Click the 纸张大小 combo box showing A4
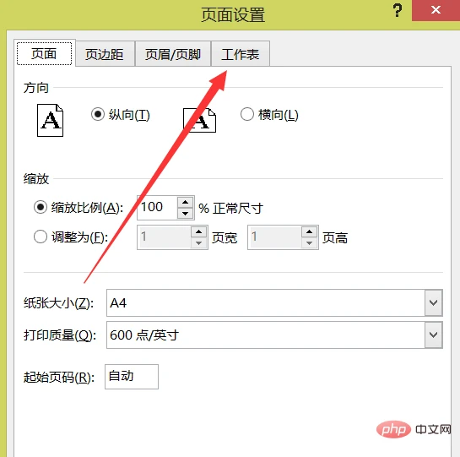The height and width of the screenshot is (457, 460). (x=274, y=302)
